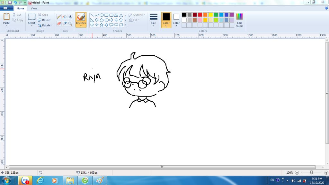The height and width of the screenshot is (185, 329).
Task: Pick the purple color swatch
Action: click(x=232, y=14)
